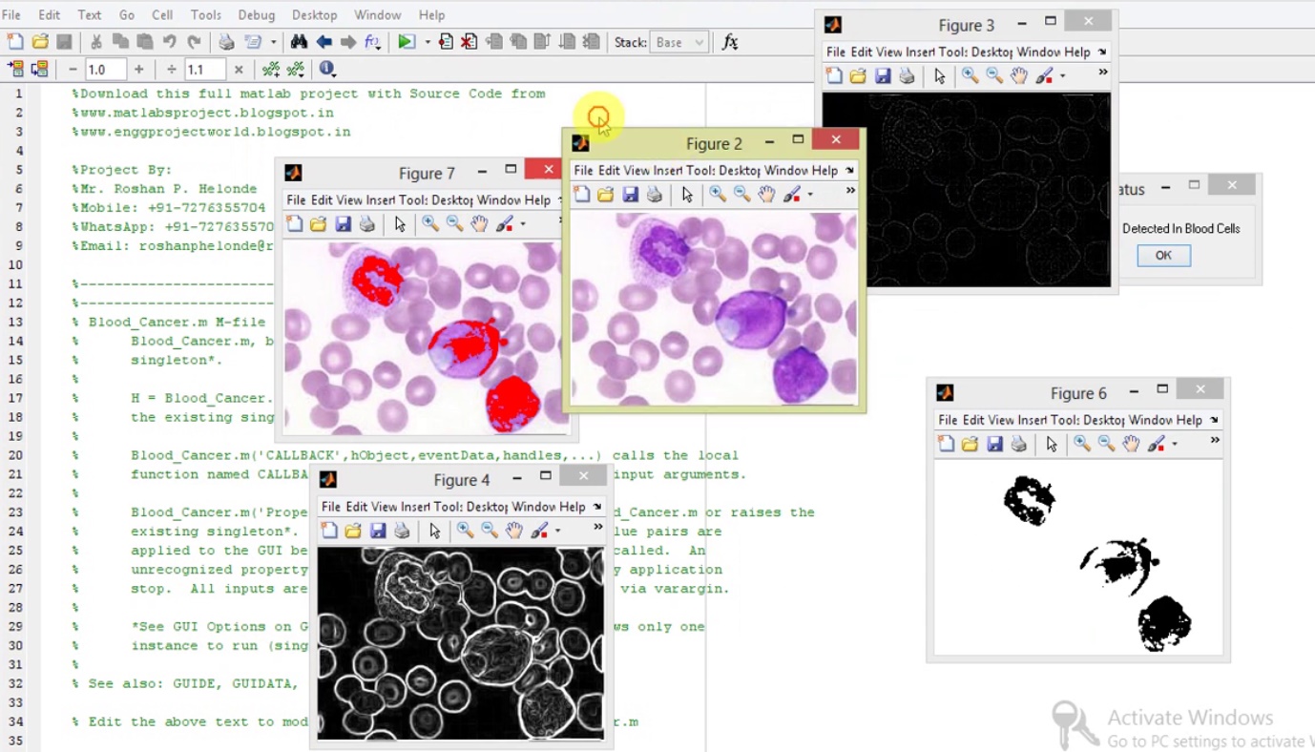Image resolution: width=1315 pixels, height=752 pixels.
Task: Open Find using the binoculars toolbar icon
Action: click(300, 41)
